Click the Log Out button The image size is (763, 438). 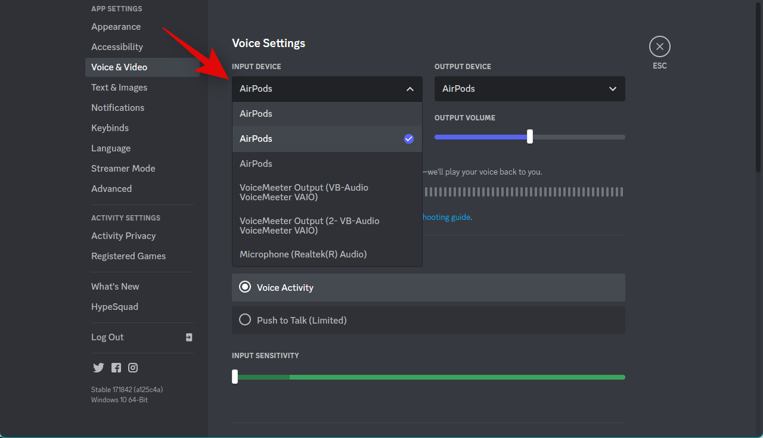tap(108, 337)
